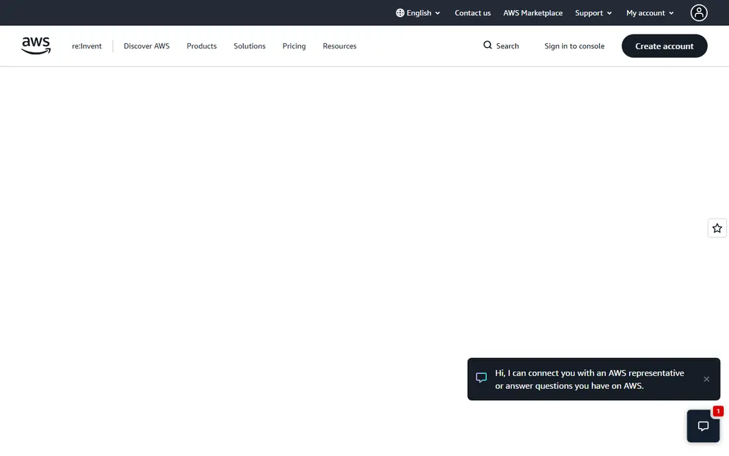Click the Search label text
This screenshot has width=729, height=456.
tap(507, 46)
